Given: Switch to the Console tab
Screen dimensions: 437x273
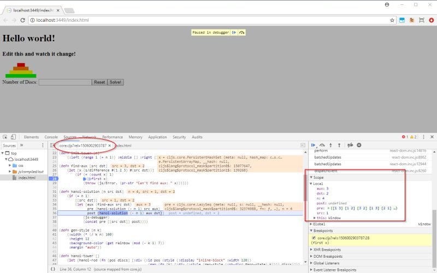Looking at the screenshot, I should (51, 137).
